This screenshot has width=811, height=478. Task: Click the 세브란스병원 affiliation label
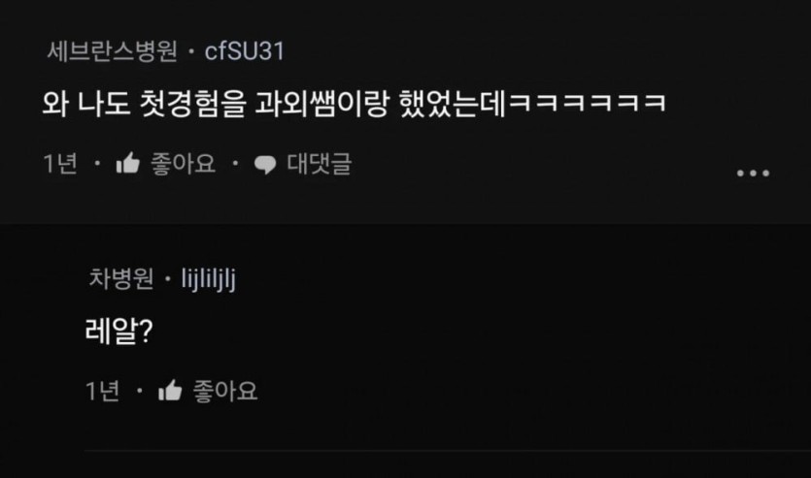coord(113,51)
